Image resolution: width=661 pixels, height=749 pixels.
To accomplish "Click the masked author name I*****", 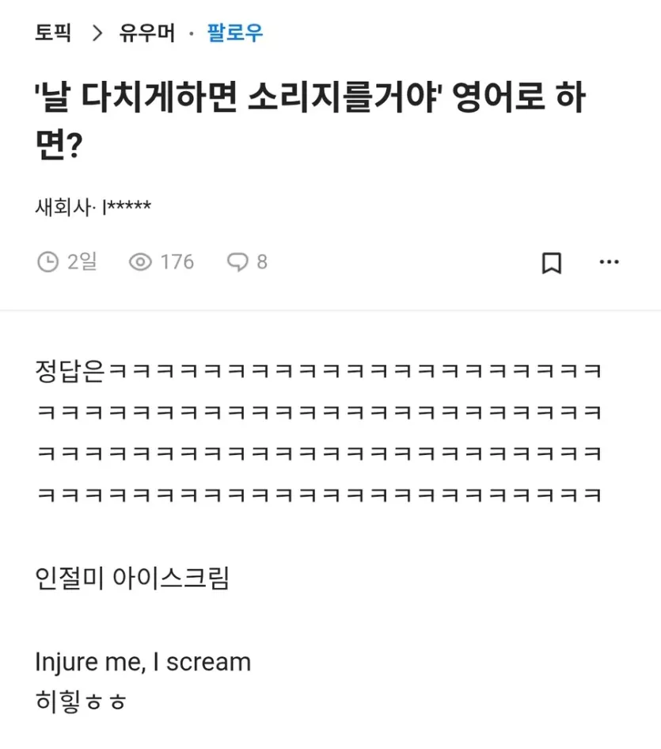I will [x=127, y=208].
